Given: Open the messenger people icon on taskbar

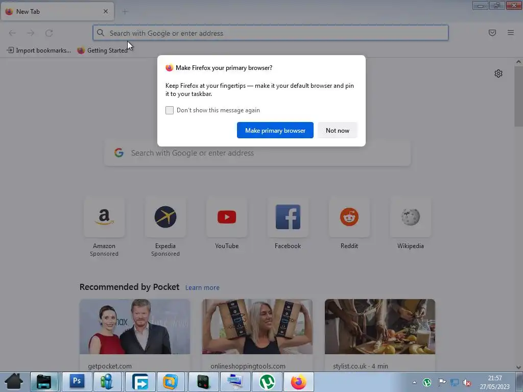Looking at the screenshot, I should click(x=107, y=382).
